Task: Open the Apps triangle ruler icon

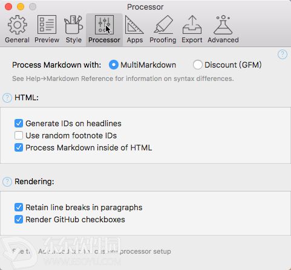Action: pyautogui.click(x=134, y=25)
